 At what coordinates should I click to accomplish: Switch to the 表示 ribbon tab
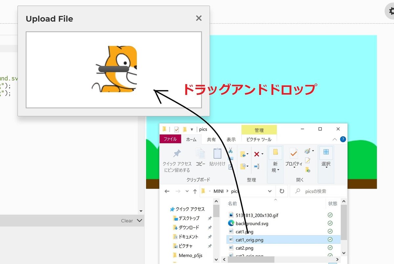[x=231, y=139]
